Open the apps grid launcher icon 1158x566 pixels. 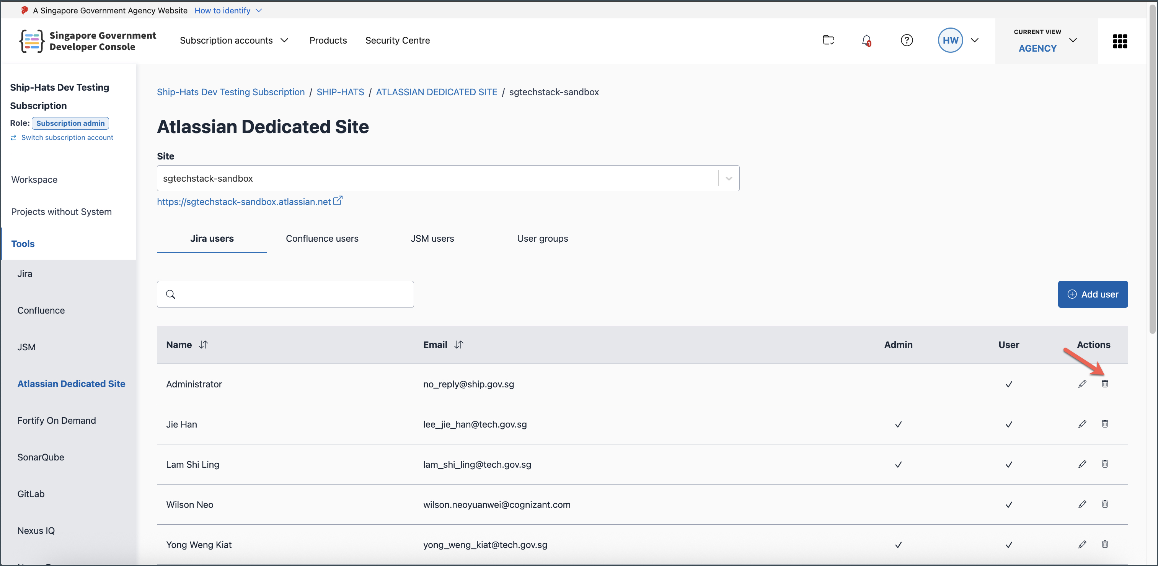pyautogui.click(x=1120, y=41)
